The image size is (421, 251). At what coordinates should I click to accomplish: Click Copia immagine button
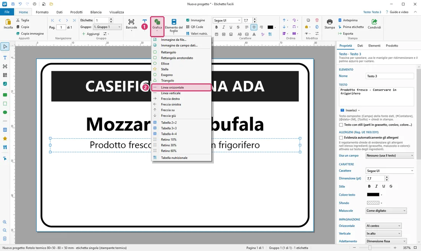pos(30,34)
